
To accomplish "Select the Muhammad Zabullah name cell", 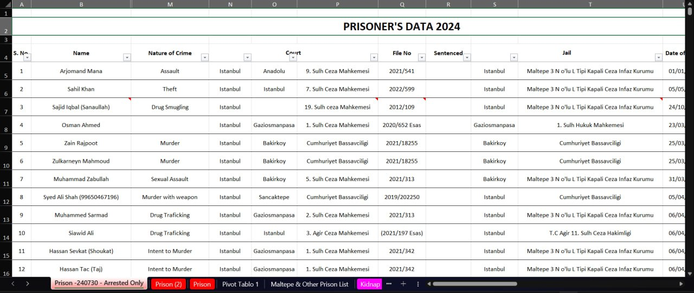I will point(81,179).
